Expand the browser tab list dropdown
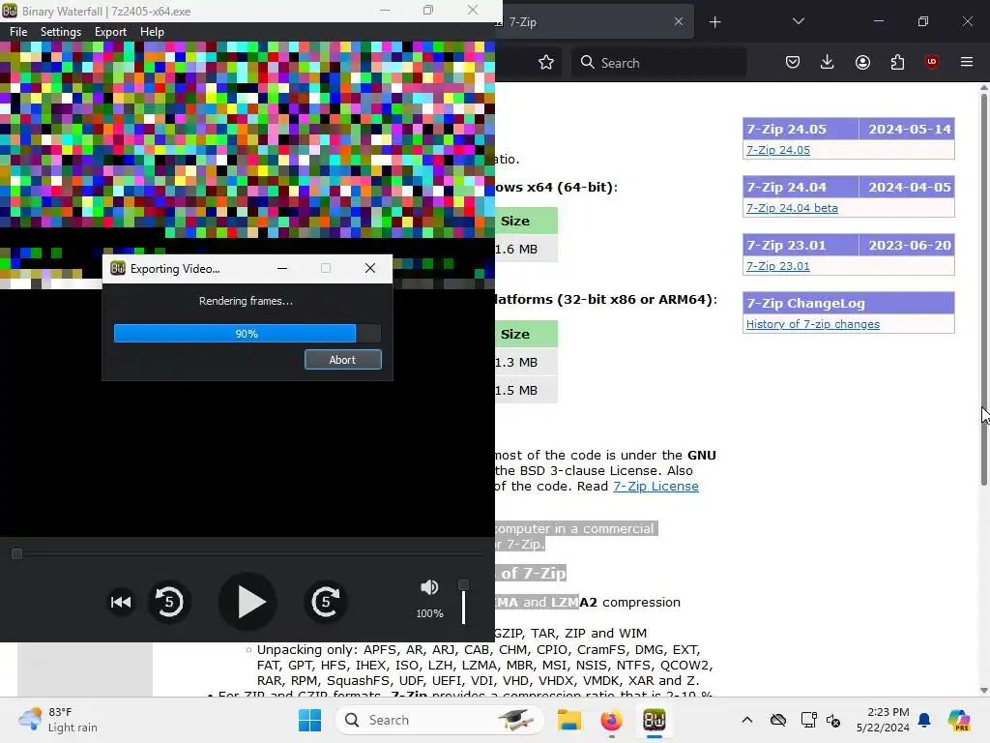This screenshot has width=990, height=743. (x=798, y=21)
